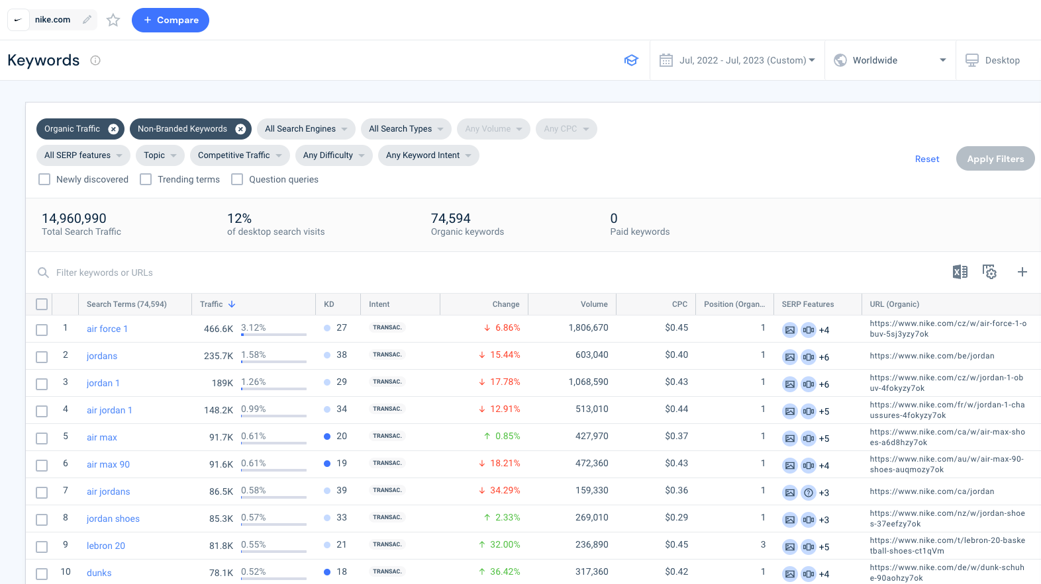This screenshot has width=1041, height=584.
Task: Enable the Newly discovered checkbox
Action: pyautogui.click(x=44, y=179)
